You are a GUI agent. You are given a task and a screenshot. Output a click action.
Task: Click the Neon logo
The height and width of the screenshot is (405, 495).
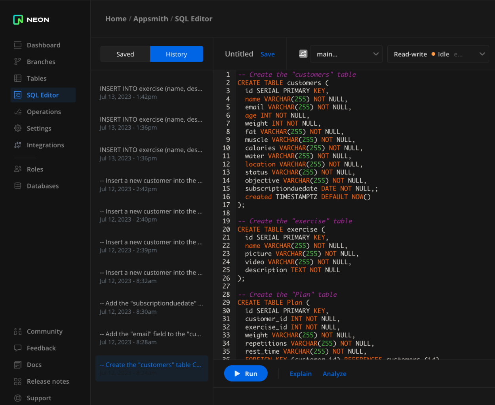pyautogui.click(x=30, y=19)
